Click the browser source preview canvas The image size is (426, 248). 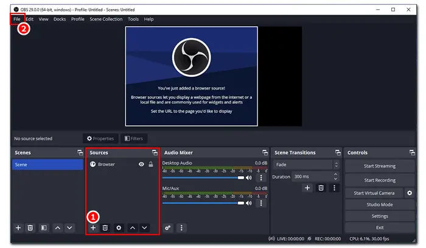pyautogui.click(x=192, y=76)
